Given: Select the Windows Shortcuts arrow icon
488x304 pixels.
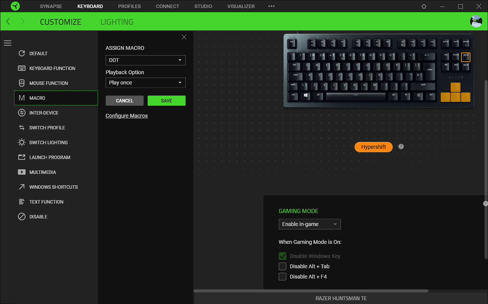Looking at the screenshot, I should (x=22, y=187).
